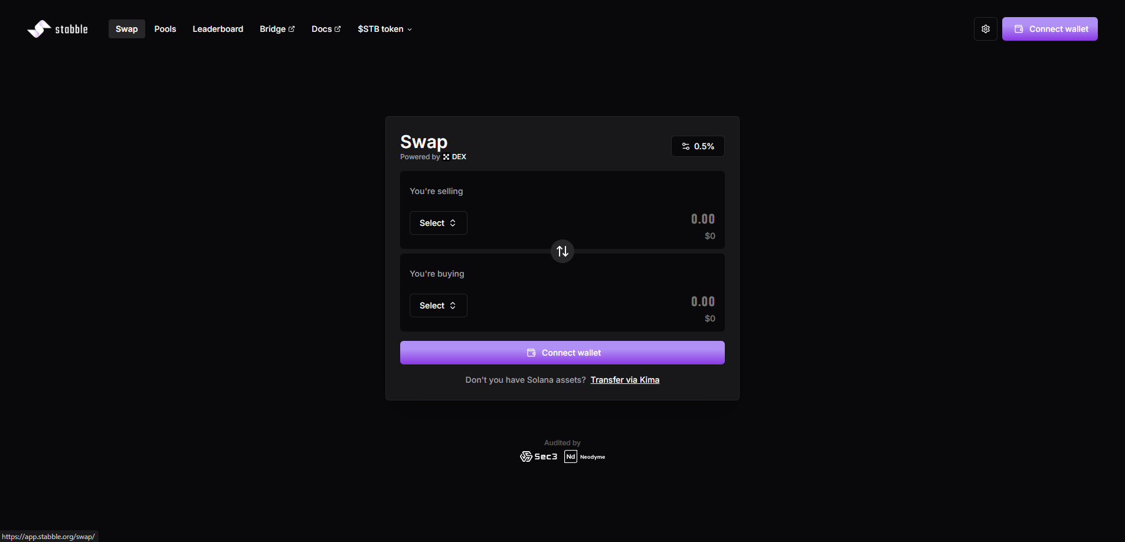This screenshot has width=1125, height=542.
Task: Click the DEX logo under Swap title
Action: click(454, 157)
